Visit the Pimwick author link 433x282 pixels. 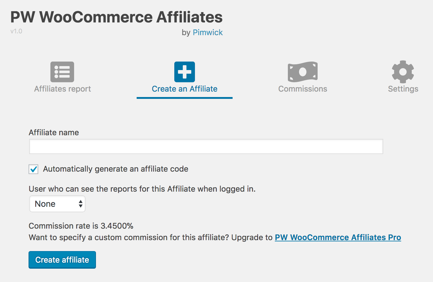(208, 32)
